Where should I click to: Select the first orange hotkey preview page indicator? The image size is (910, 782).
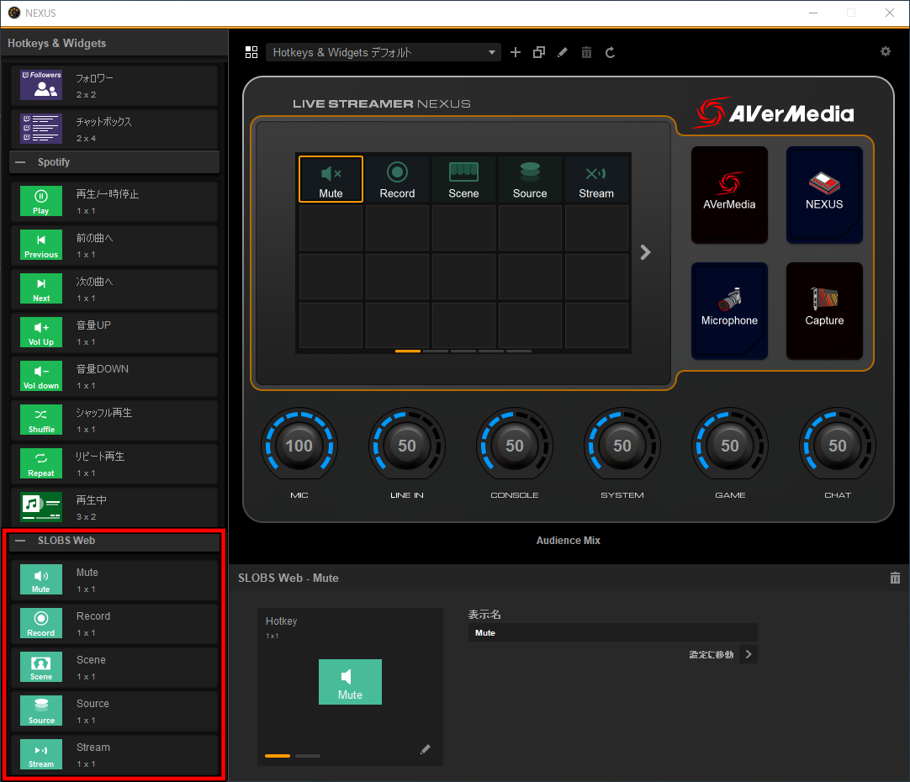pos(278,756)
